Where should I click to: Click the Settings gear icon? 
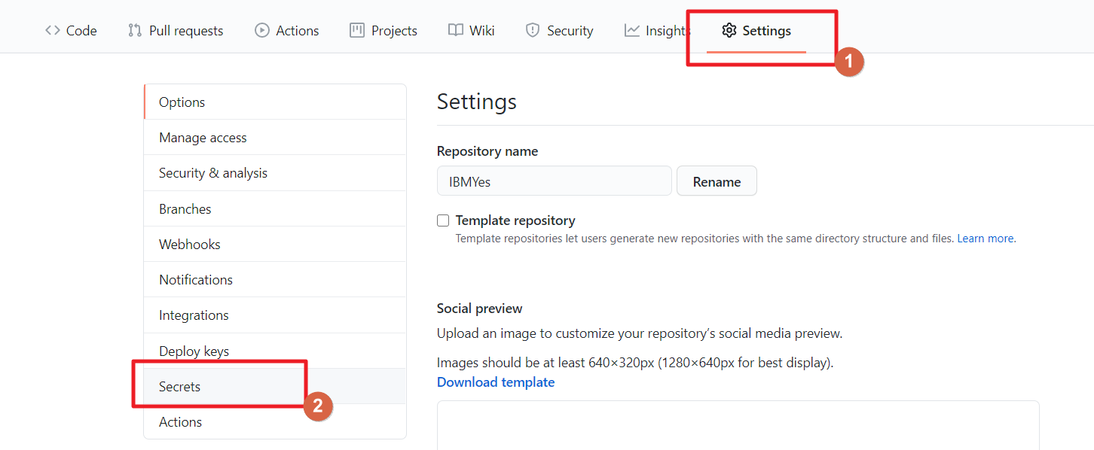pyautogui.click(x=729, y=31)
